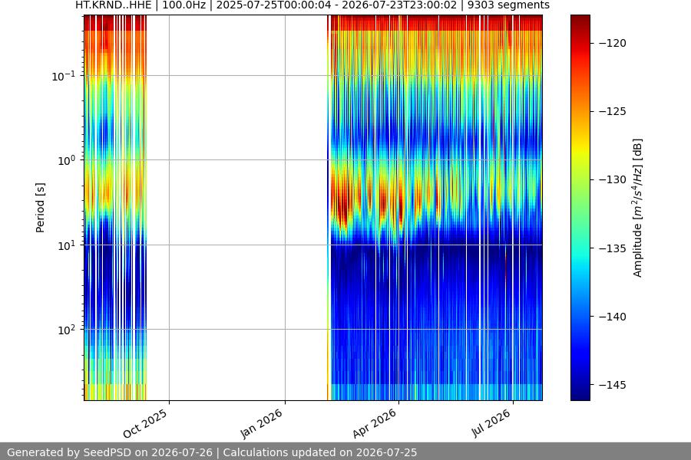Click the 'Oct 2025' x-axis label
Screen dimensions: 691x460
[145, 423]
